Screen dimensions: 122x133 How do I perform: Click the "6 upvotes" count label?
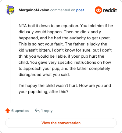[x=20, y=111]
